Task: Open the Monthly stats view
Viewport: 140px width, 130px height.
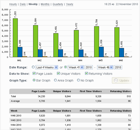Action: (x=45, y=4)
